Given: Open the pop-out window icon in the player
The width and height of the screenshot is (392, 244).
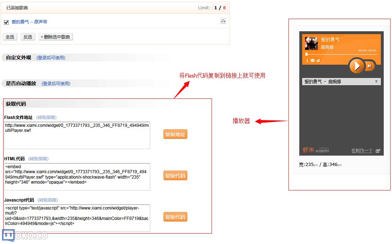Looking at the screenshot, I should pos(378,151).
